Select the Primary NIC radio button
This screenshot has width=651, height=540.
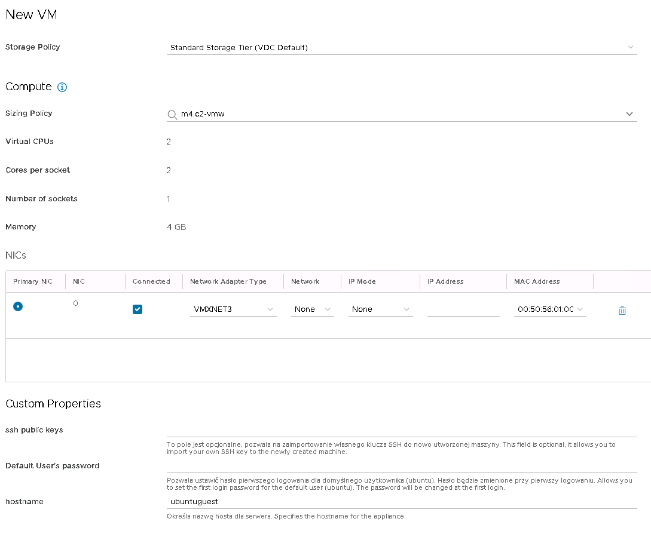point(18,306)
